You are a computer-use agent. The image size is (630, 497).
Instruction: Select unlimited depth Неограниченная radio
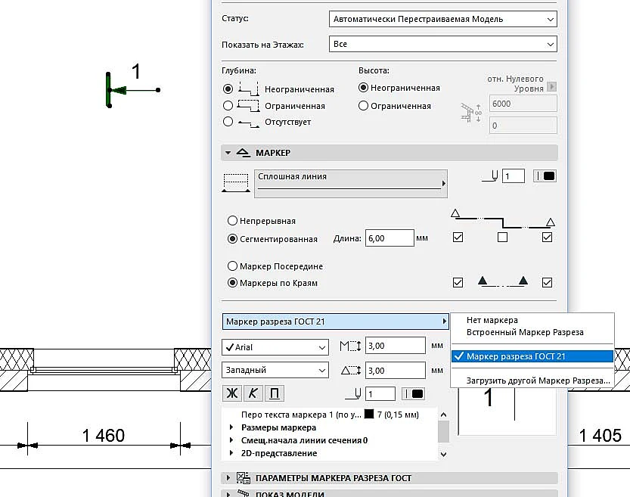[228, 89]
